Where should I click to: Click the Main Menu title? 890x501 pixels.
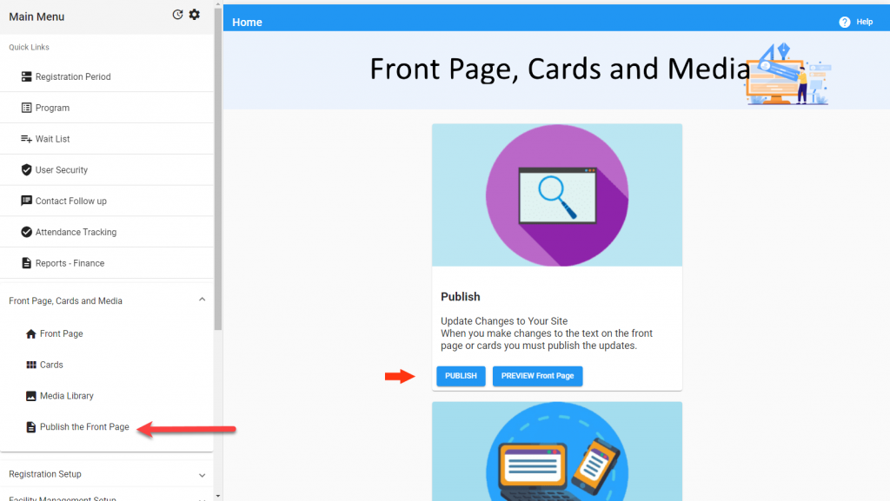[x=37, y=16]
